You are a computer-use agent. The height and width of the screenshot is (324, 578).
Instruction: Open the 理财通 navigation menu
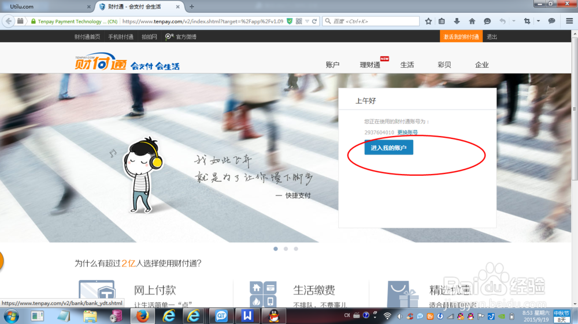pyautogui.click(x=370, y=65)
